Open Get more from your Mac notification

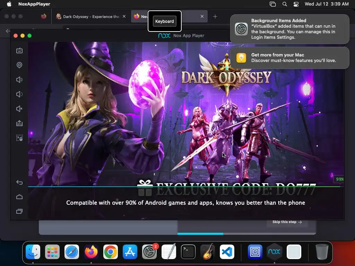[x=290, y=58]
